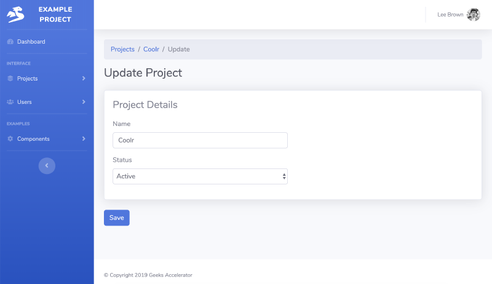Select the Projects sidebar menu item
Viewport: 492px width, 284px height.
coord(28,79)
